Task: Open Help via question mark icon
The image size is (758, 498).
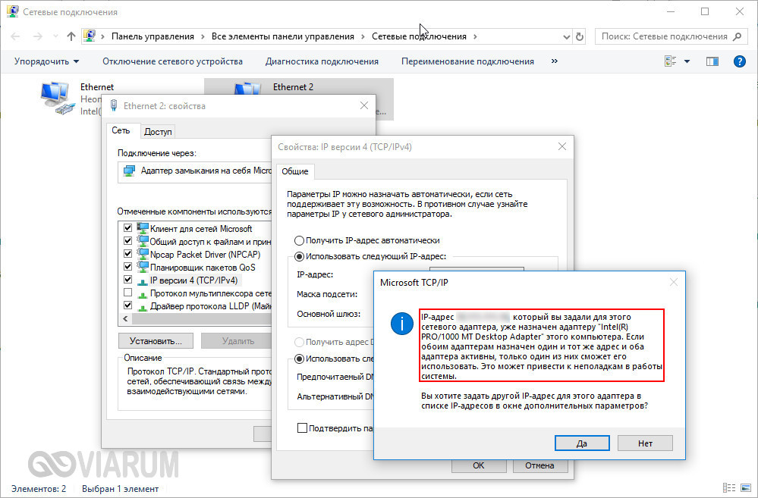Action: pos(740,61)
